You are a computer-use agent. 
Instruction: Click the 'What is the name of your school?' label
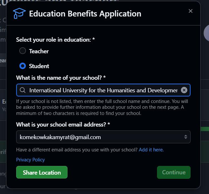coord(61,78)
